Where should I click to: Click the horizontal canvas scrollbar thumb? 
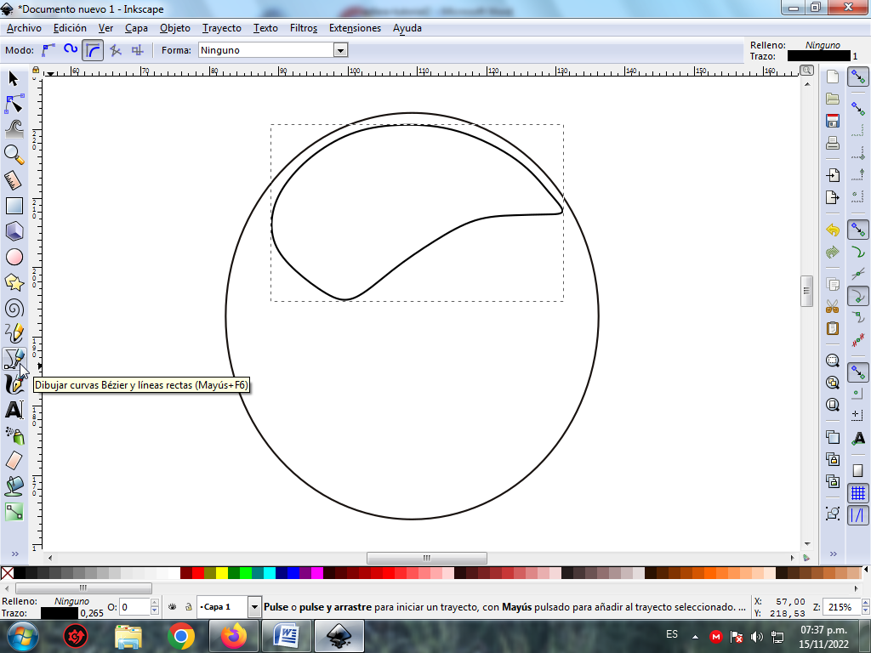(x=427, y=558)
